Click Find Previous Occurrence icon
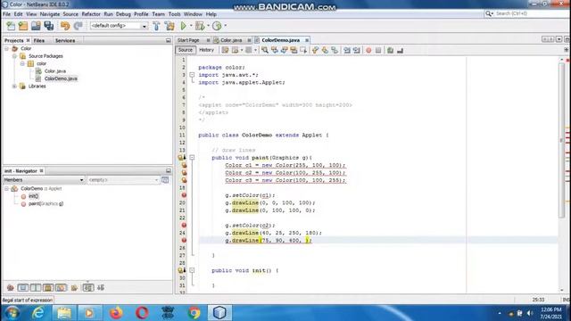571x321 pixels. coord(275,50)
